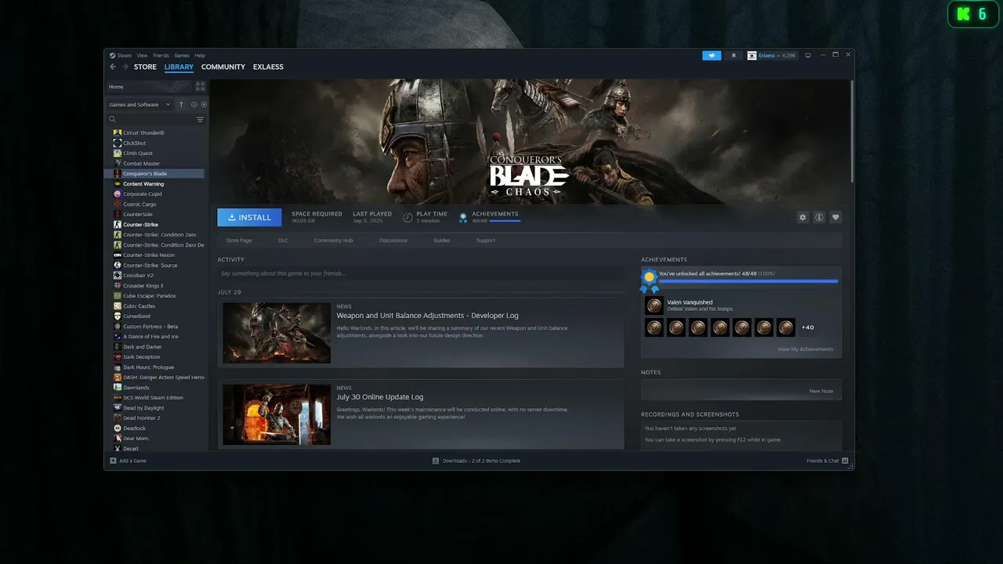Open the Discussions link

point(393,240)
